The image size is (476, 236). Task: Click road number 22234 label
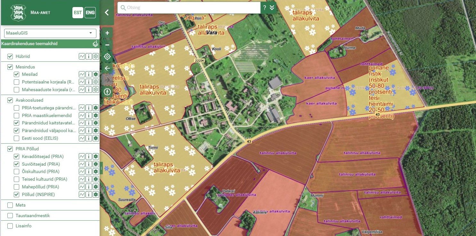pyautogui.click(x=199, y=60)
